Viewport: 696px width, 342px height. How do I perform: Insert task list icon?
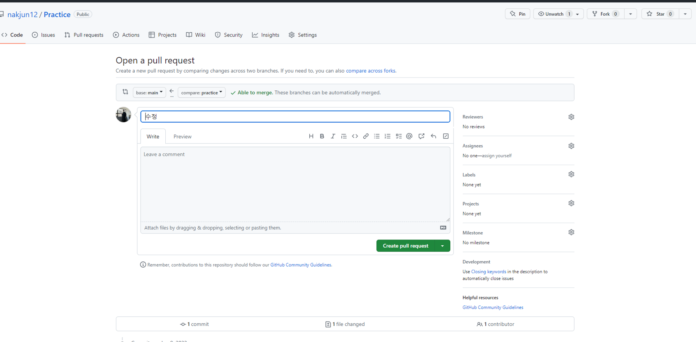(399, 136)
